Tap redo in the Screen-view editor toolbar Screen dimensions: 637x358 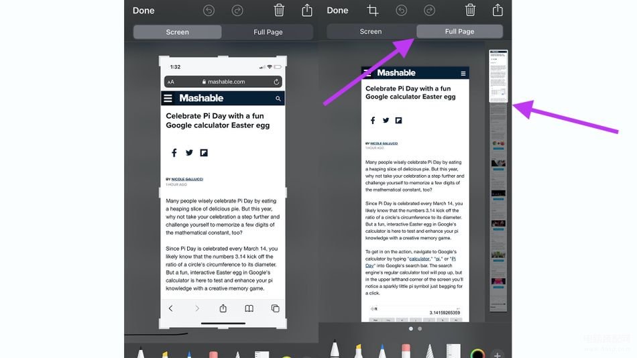237,11
